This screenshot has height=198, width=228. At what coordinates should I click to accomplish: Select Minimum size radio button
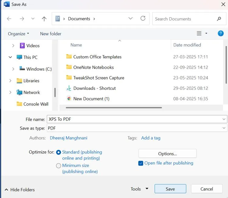[59, 166]
